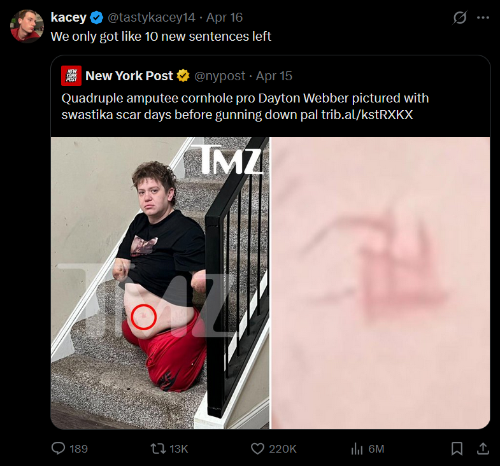Click the kacey display name
Screen dimensions: 500x466
point(69,18)
